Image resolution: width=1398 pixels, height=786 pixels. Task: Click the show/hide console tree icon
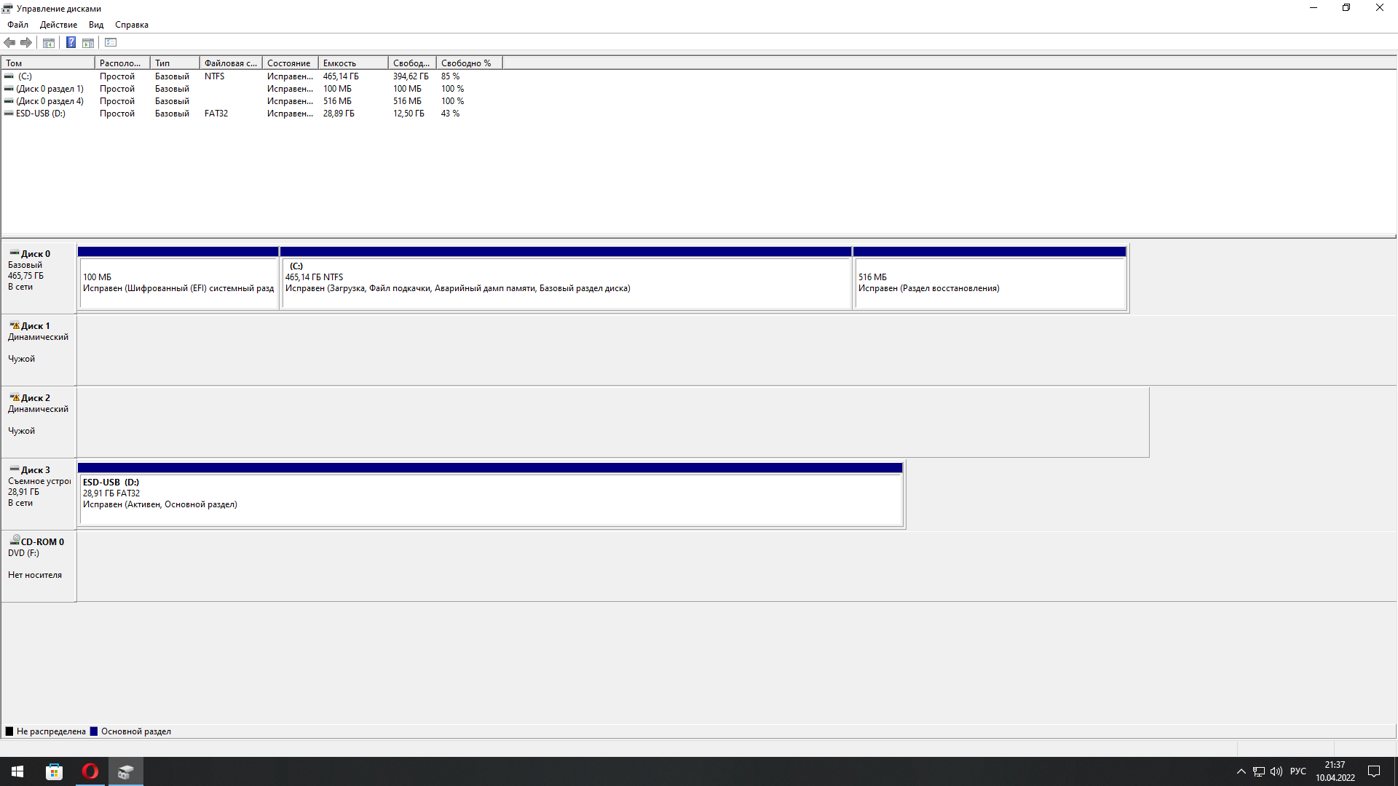tap(49, 43)
